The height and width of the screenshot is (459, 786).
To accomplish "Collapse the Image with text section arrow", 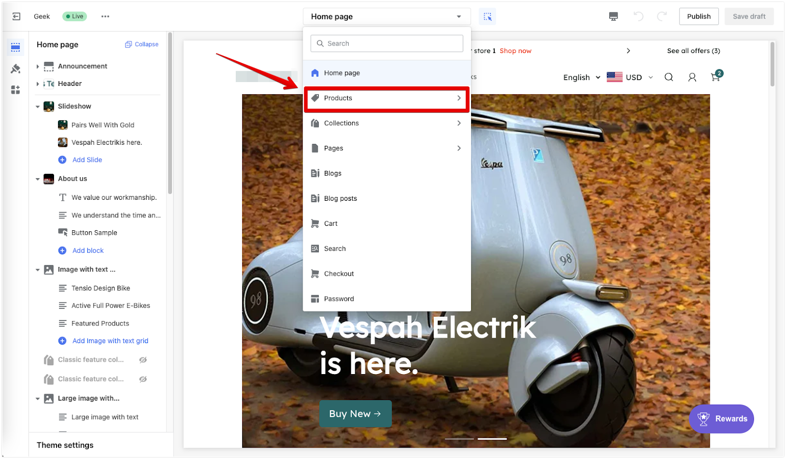I will point(37,270).
